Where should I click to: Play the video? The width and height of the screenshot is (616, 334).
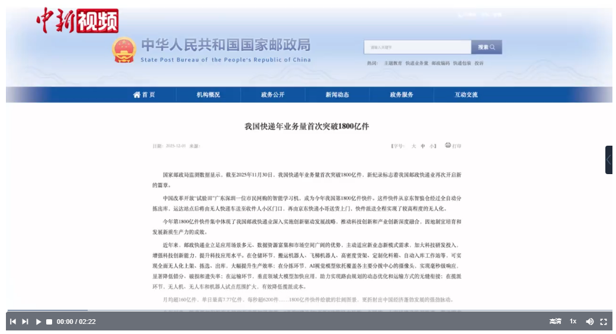point(38,322)
